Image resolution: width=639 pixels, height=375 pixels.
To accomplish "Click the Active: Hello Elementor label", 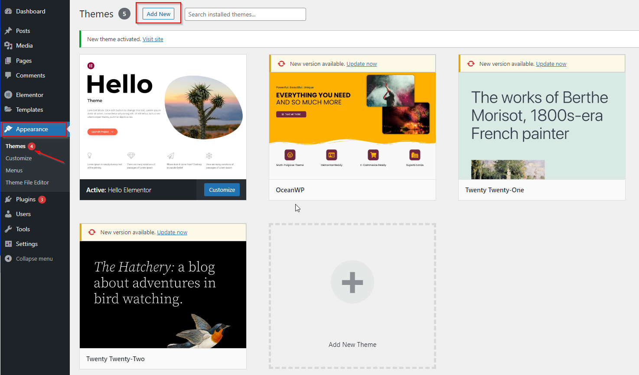I will point(119,190).
